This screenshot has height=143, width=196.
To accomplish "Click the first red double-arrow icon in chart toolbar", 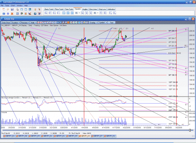I will pos(39,23).
